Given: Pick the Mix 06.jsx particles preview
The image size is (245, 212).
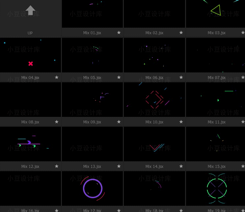Looking at the screenshot, I should pos(154,55).
